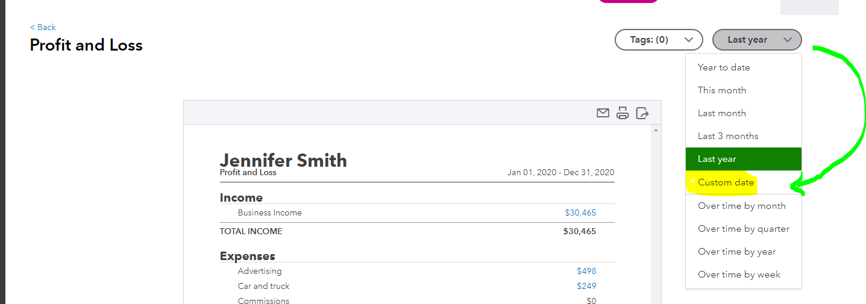
Task: Select Over time by week
Action: point(739,275)
